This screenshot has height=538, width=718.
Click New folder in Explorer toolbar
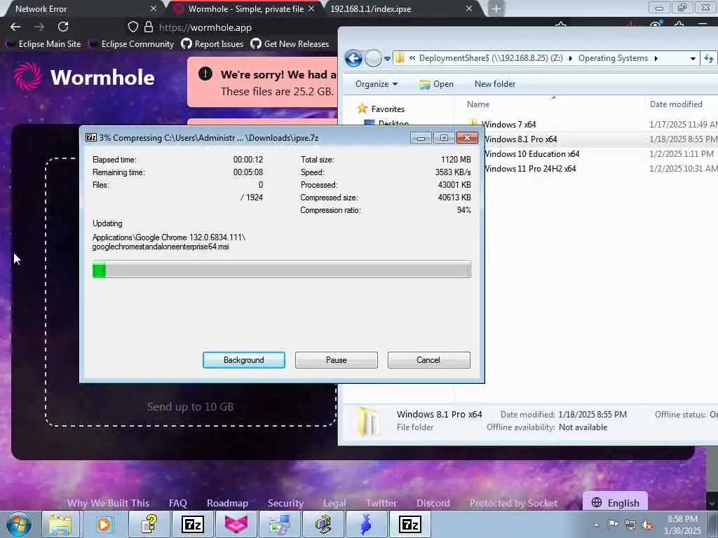pyautogui.click(x=495, y=84)
